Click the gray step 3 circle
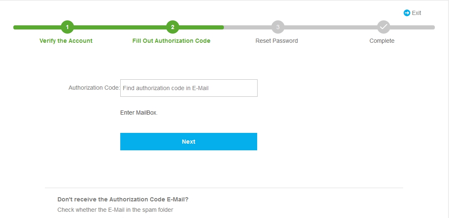Image resolution: width=449 pixels, height=218 pixels. [x=278, y=27]
